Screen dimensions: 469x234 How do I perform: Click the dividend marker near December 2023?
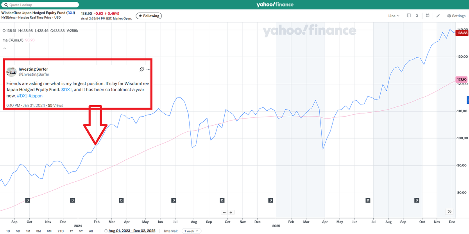72,200
